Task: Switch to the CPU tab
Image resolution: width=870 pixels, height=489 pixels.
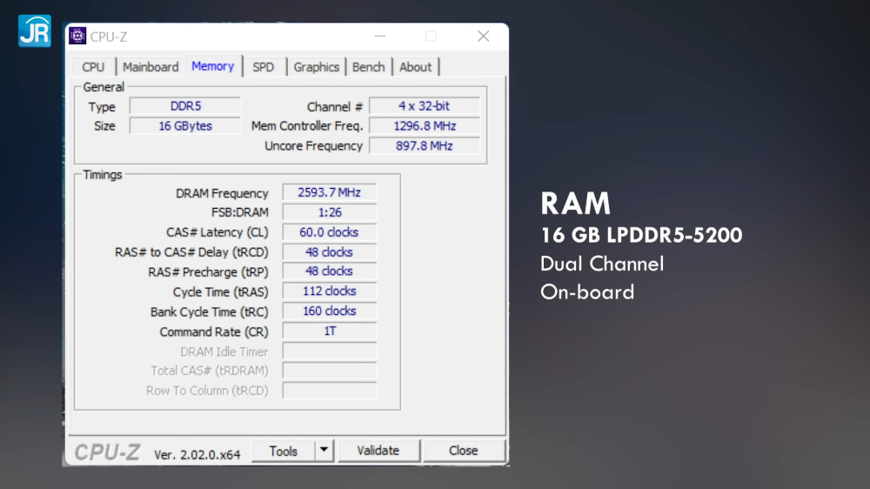Action: click(x=93, y=67)
